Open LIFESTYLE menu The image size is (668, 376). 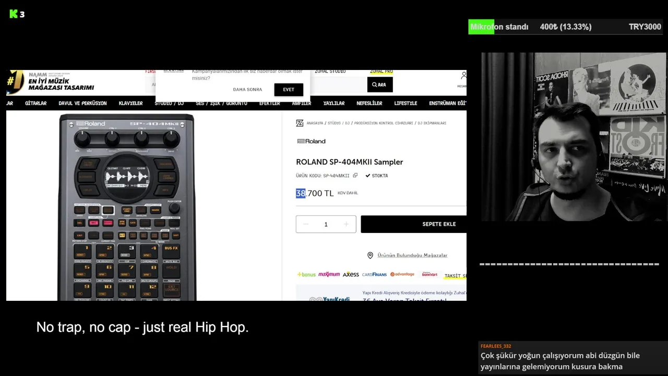tap(405, 103)
